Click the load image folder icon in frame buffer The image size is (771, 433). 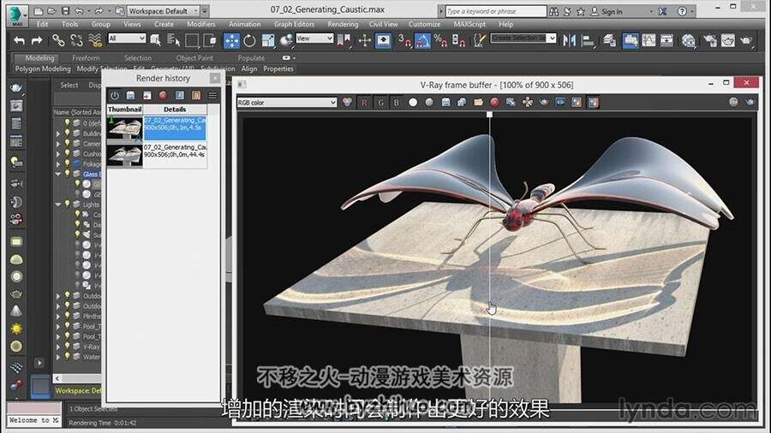(478, 102)
